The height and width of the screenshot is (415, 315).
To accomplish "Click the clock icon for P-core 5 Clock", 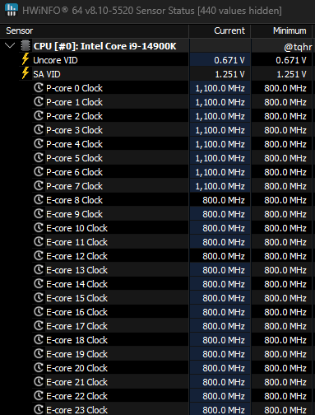I will coord(39,158).
